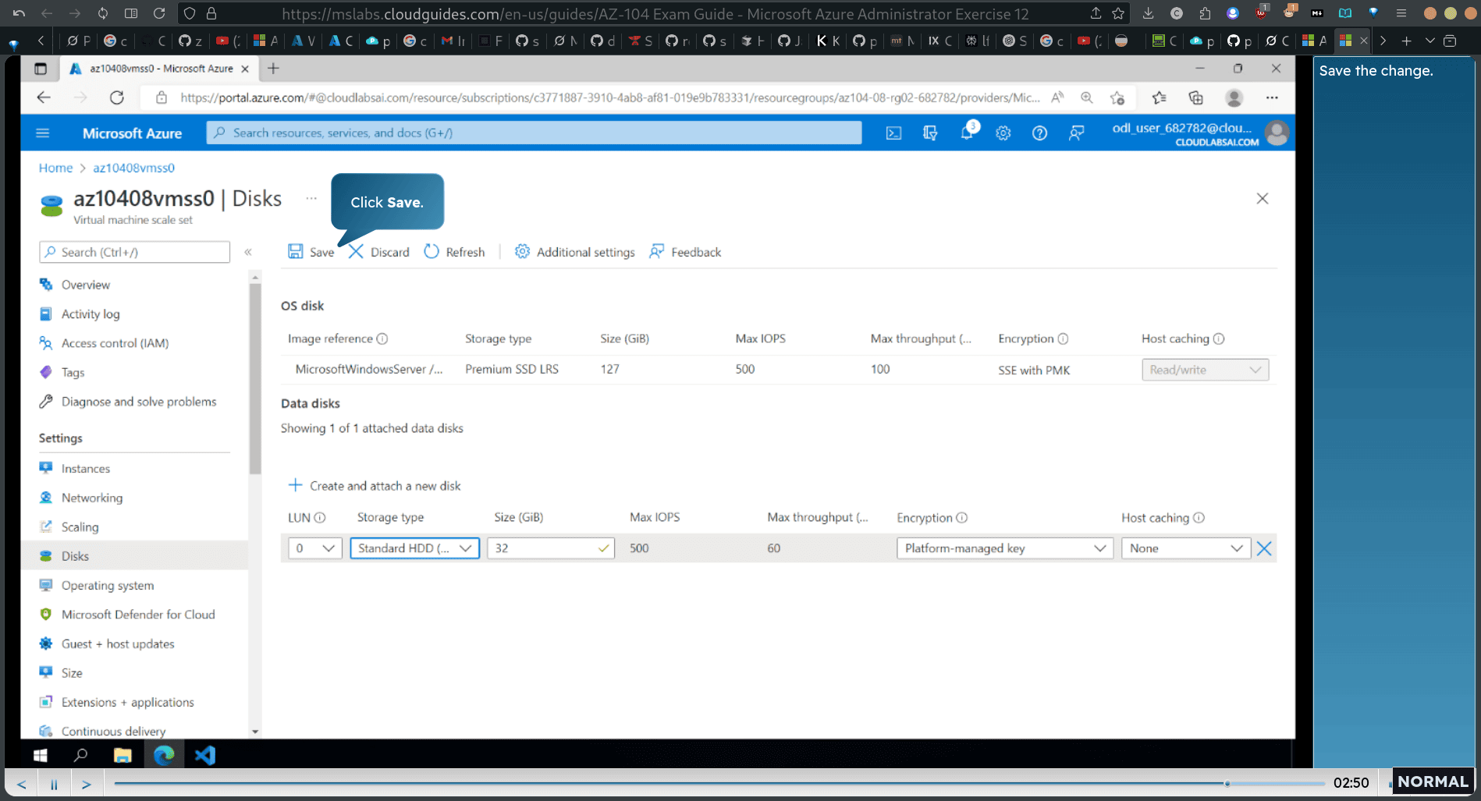Viewport: 1481px width, 801px height.
Task: Open Platform-managed key encryption dropdown
Action: [1005, 548]
